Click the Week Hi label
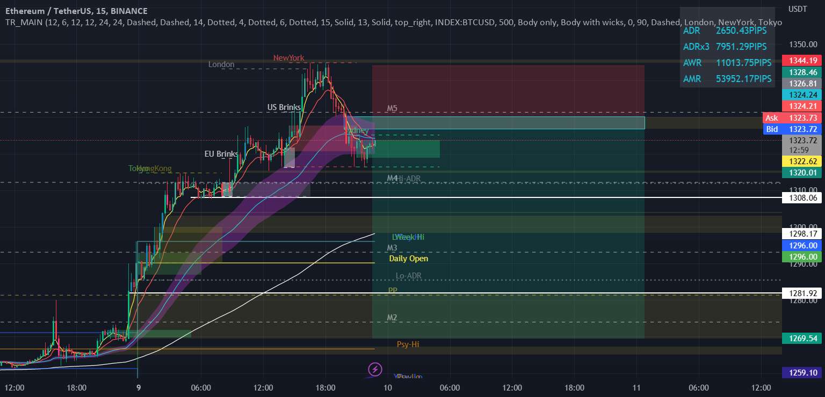This screenshot has height=397, width=825. 410,237
